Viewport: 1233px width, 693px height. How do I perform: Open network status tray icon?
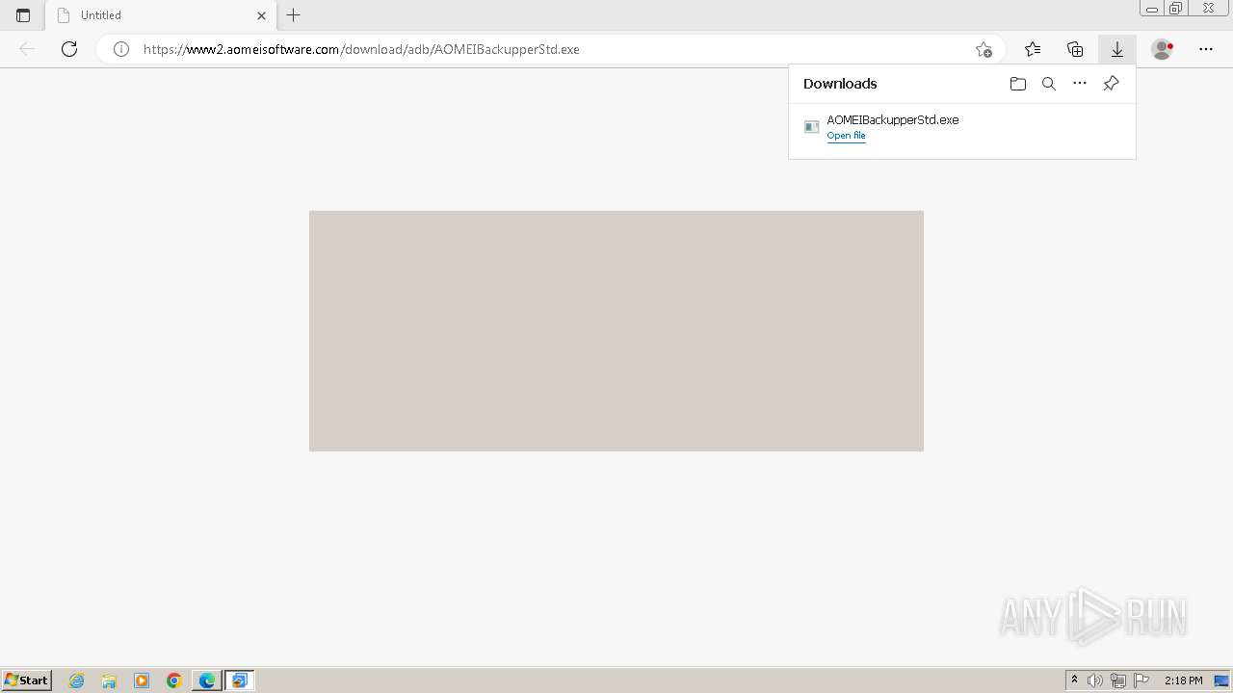tap(1118, 680)
